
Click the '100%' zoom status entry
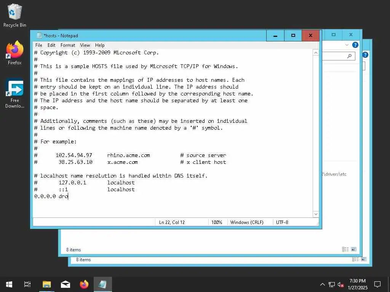click(x=217, y=222)
